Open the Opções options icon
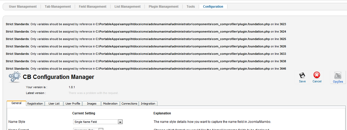The image size is (347, 130). 338,75
